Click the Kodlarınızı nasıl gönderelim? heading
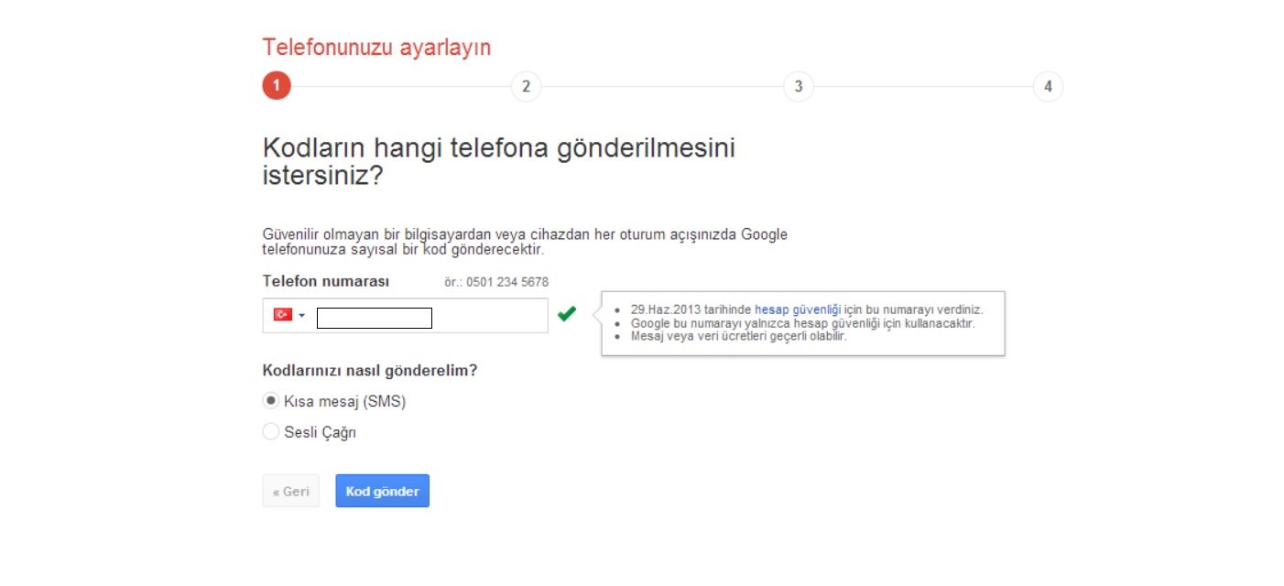Viewport: 1284px width, 586px height. [370, 371]
